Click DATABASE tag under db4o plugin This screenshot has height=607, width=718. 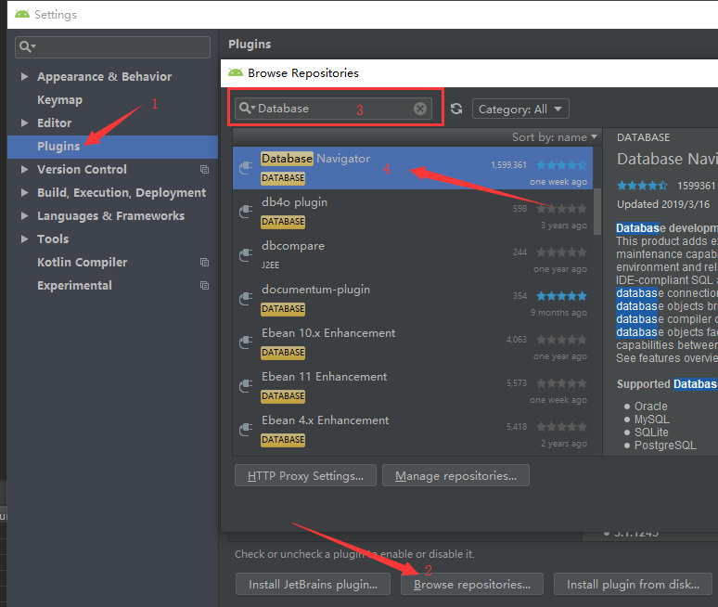point(283,222)
